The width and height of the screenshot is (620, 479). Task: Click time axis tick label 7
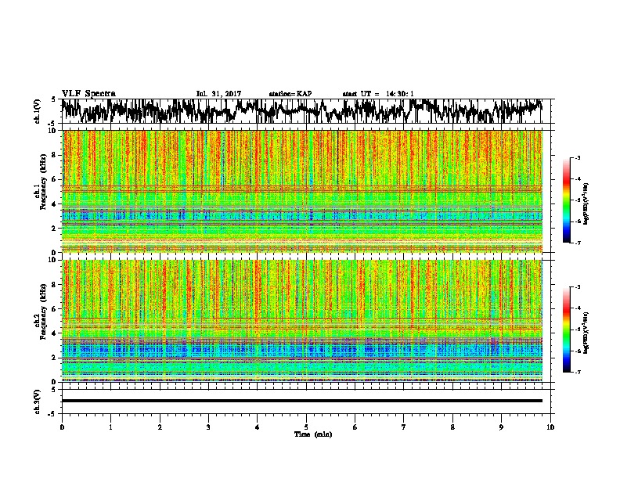[x=404, y=427]
